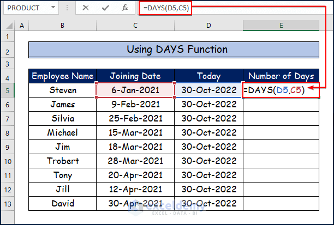Viewport: 334px width, 225px height.
Task: Select the 'Today' header cell
Action: (x=208, y=76)
